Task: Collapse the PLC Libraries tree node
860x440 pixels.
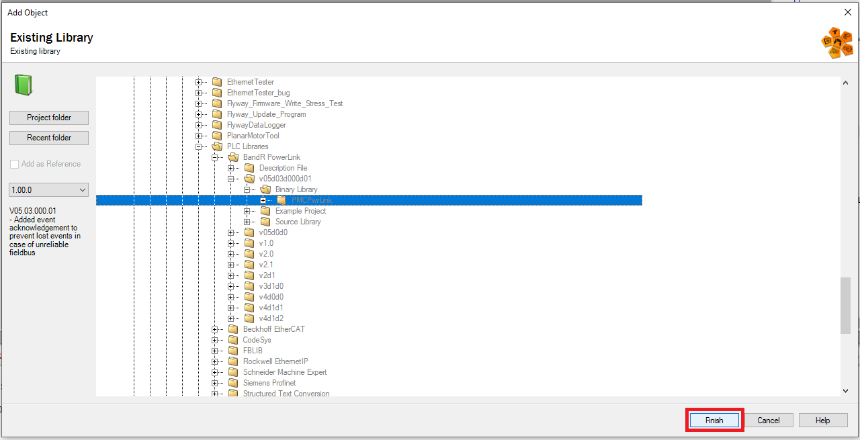Action: click(x=199, y=146)
